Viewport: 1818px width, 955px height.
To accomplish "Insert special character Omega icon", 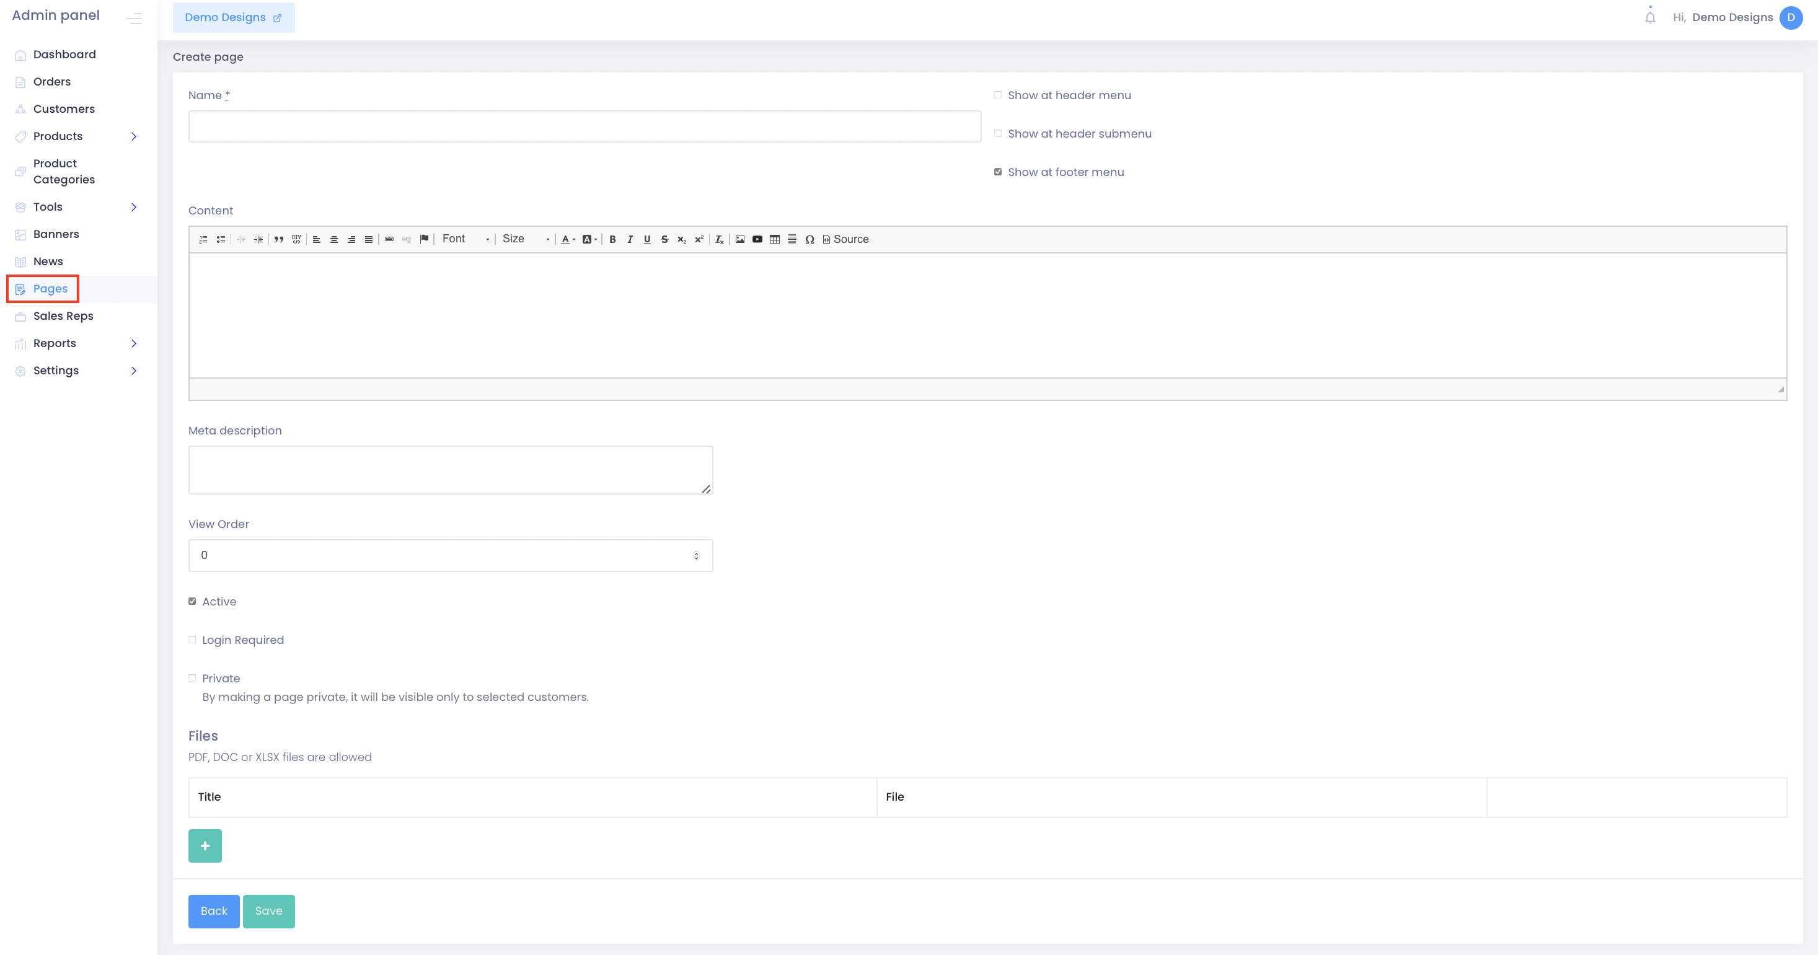I will click(810, 239).
